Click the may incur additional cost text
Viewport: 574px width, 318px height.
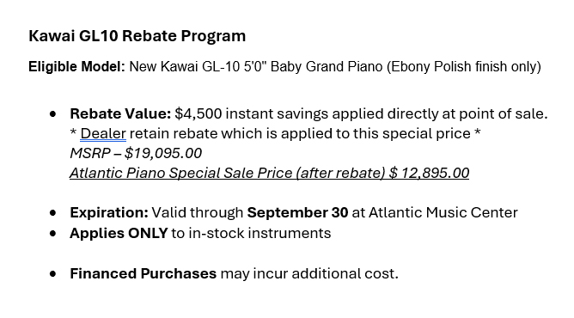(309, 273)
